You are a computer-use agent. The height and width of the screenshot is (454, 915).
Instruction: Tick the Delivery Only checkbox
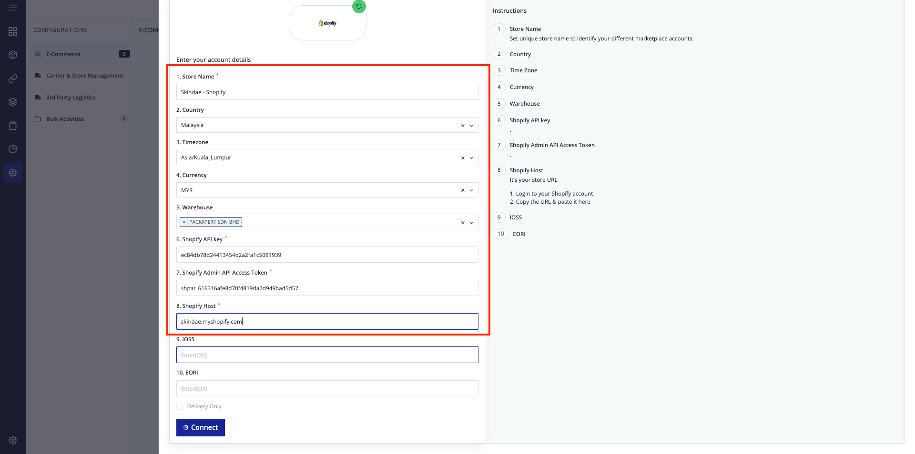click(180, 406)
